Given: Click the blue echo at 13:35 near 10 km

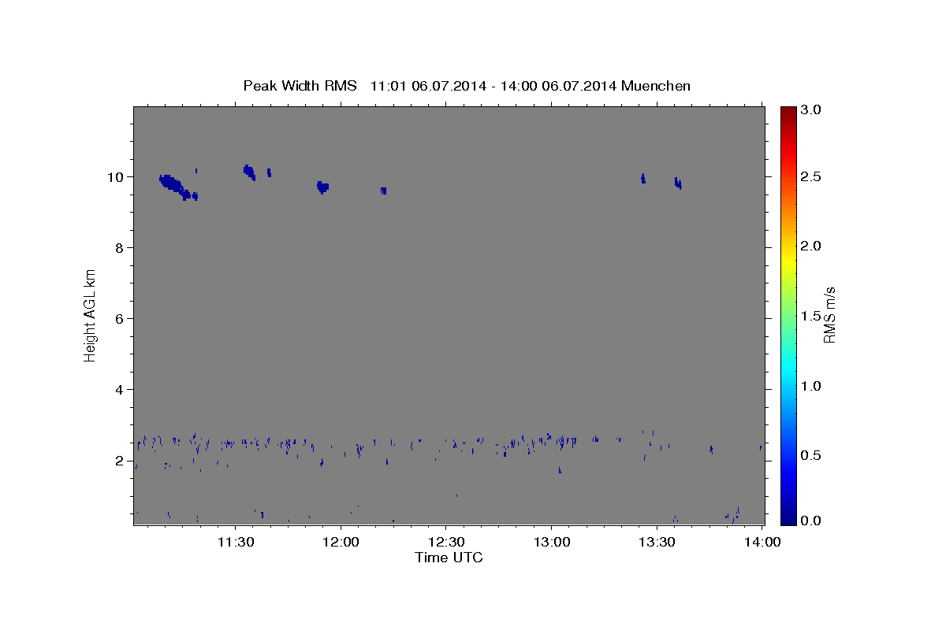Looking at the screenshot, I should 678,183.
